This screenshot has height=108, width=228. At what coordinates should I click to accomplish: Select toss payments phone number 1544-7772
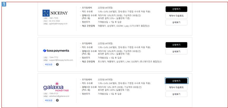coord(53,57)
